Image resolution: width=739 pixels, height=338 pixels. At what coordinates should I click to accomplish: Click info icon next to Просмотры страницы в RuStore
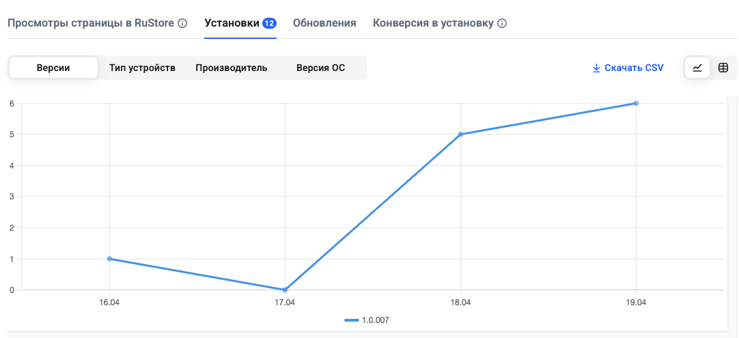tap(182, 23)
